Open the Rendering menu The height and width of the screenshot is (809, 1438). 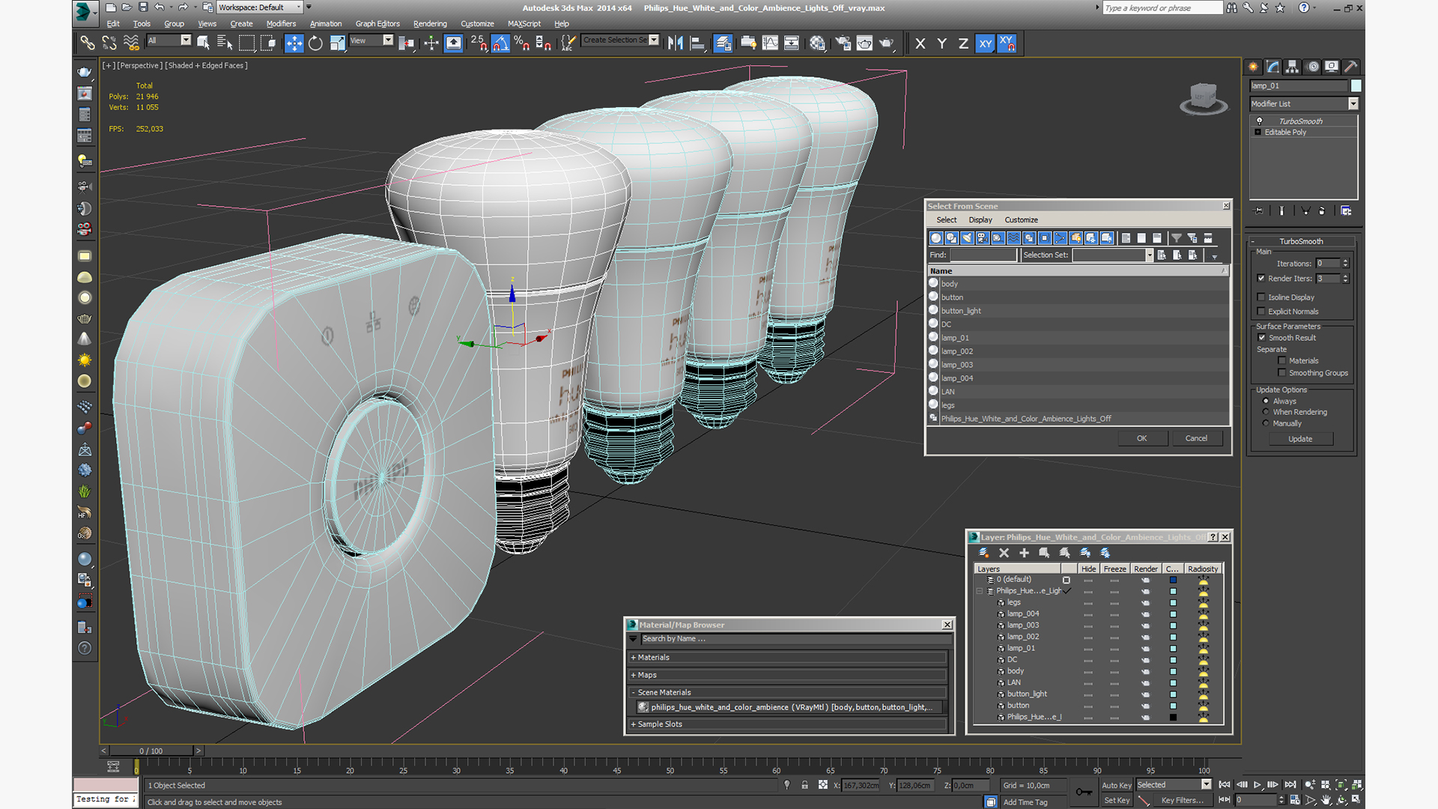point(430,24)
